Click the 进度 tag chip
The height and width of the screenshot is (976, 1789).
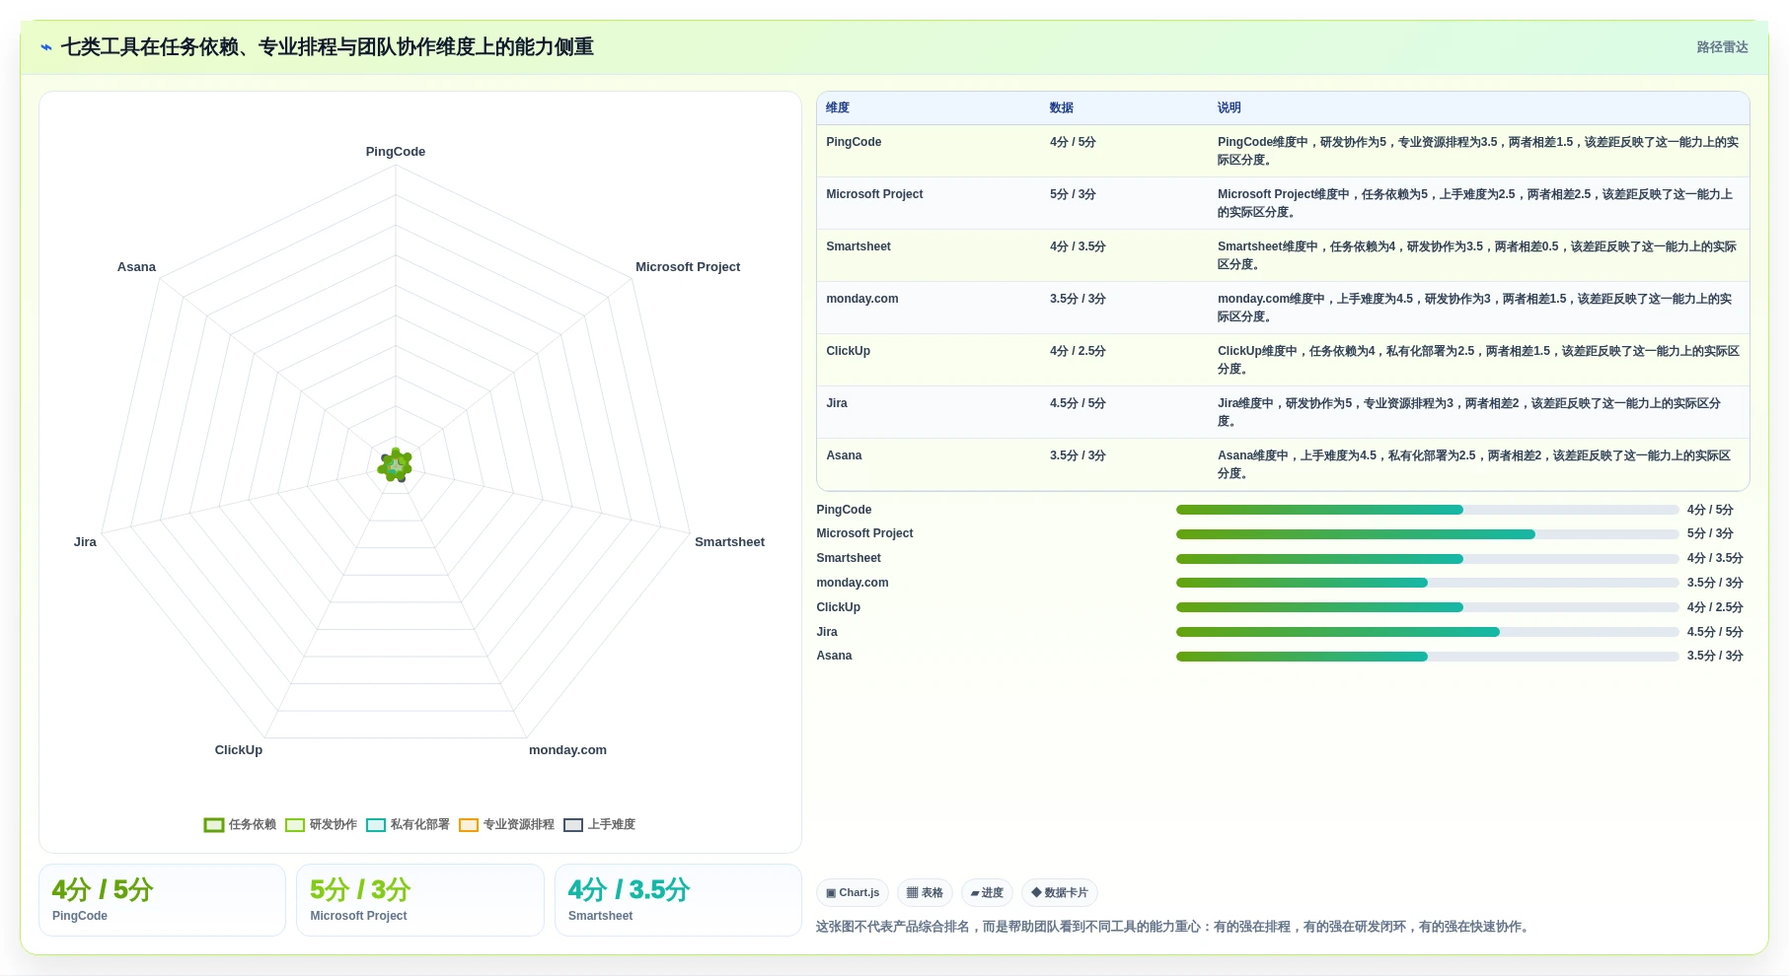pos(987,892)
